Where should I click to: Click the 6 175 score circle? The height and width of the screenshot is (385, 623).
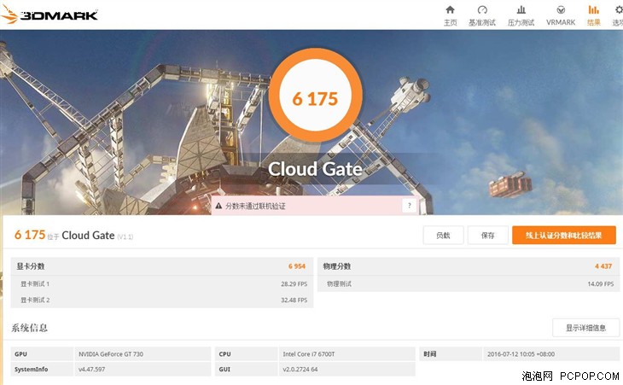coord(315,96)
